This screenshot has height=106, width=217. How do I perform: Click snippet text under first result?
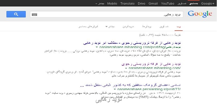coord(113,53)
